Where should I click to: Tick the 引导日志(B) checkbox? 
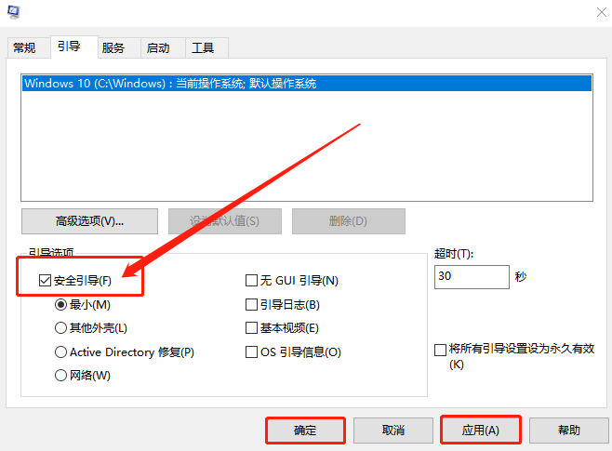tap(251, 304)
